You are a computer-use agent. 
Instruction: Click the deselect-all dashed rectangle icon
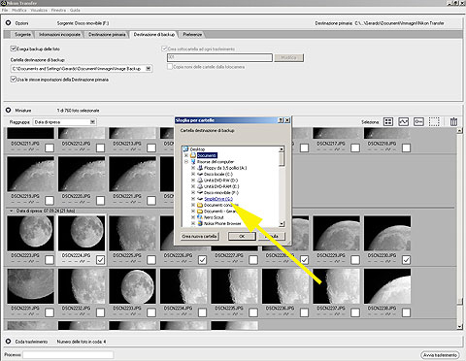(434, 122)
